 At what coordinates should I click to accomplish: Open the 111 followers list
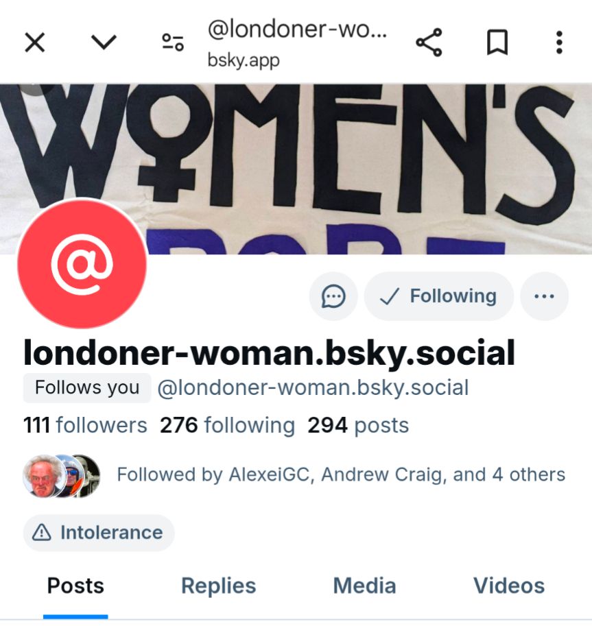point(85,425)
